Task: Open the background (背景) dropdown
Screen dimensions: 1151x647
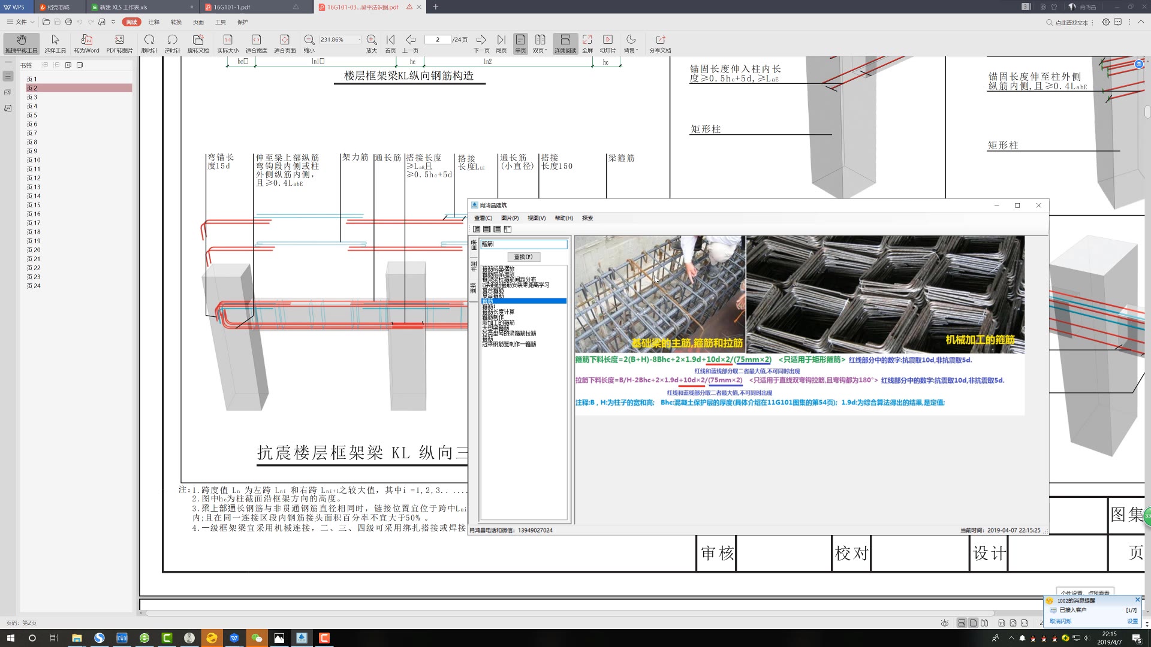Action: (x=631, y=43)
